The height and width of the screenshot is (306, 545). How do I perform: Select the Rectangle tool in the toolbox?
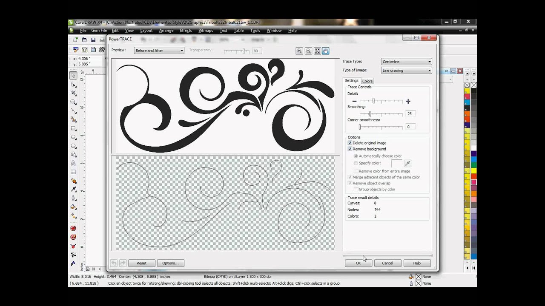(x=73, y=128)
